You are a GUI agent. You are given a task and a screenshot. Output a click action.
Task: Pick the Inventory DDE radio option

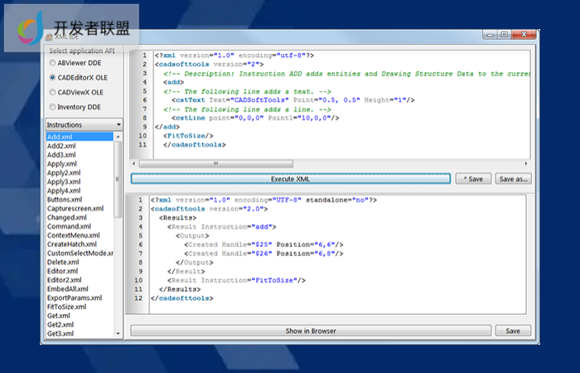point(54,106)
